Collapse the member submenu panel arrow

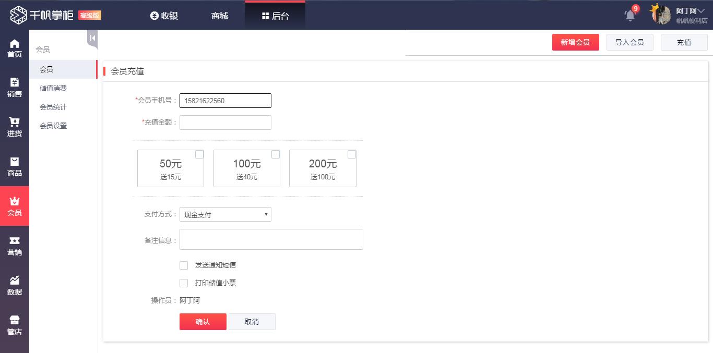pyautogui.click(x=92, y=38)
